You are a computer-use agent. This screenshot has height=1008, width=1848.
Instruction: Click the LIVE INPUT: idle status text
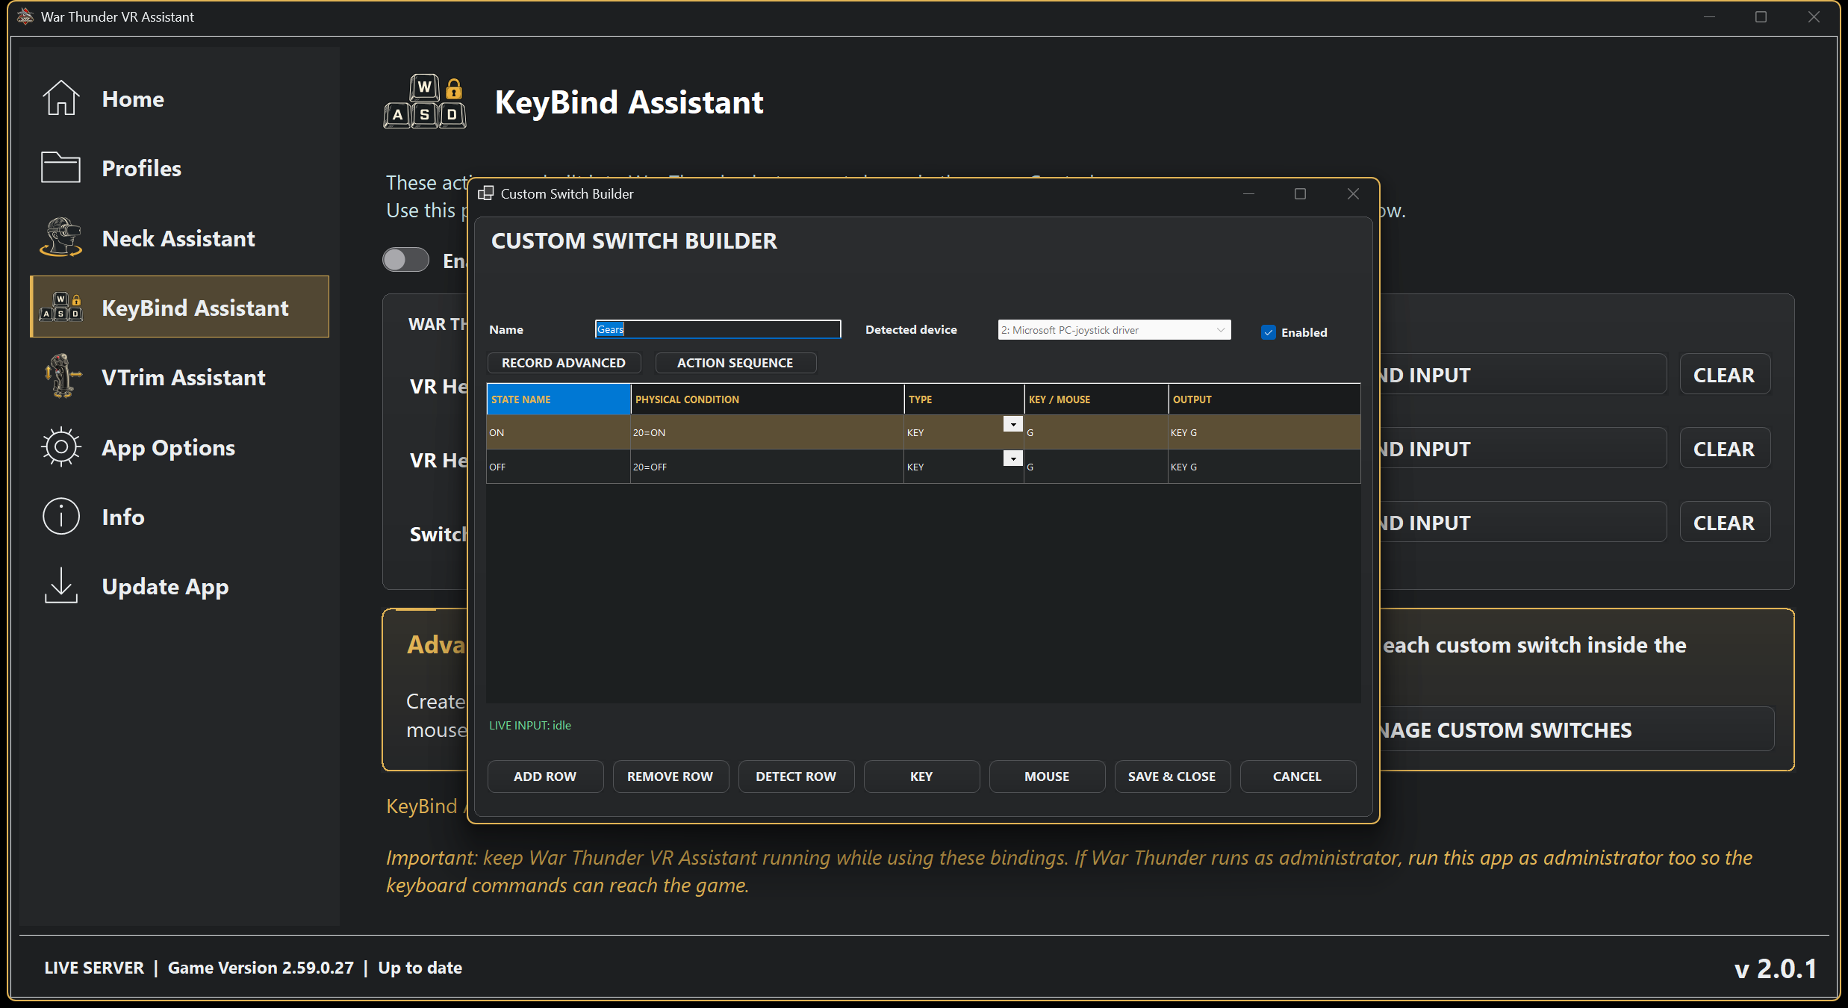point(530,725)
